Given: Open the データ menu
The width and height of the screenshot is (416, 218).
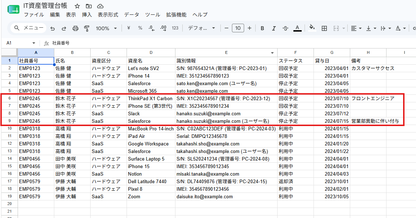Looking at the screenshot, I should [132, 15].
